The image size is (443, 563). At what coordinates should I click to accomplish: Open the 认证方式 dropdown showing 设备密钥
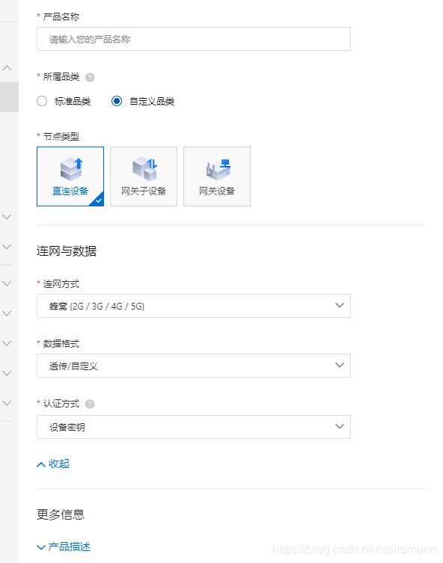193,427
